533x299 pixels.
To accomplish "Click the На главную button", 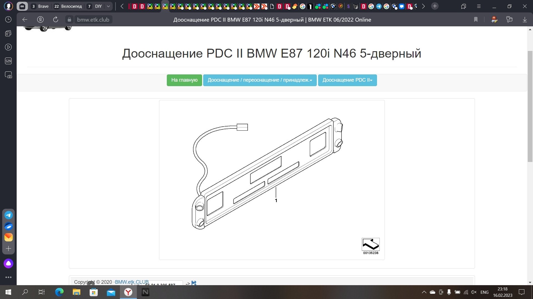I will coord(184,80).
